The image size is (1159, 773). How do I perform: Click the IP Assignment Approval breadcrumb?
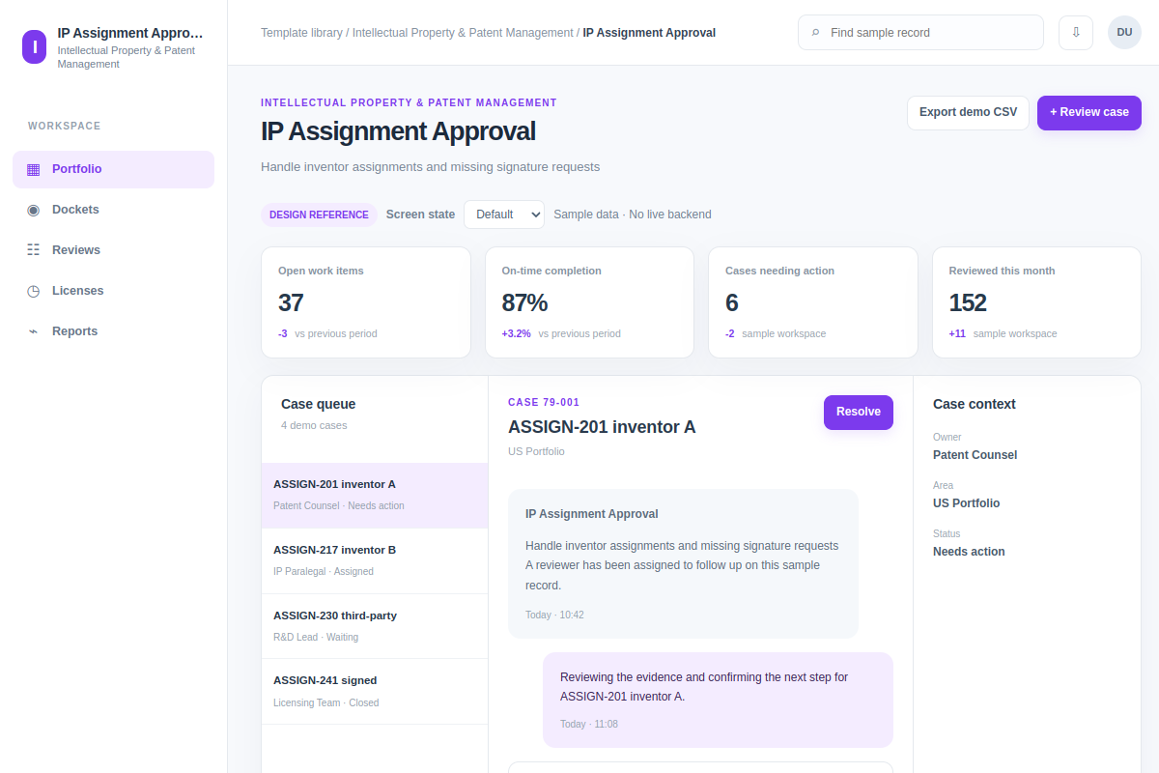coord(649,33)
